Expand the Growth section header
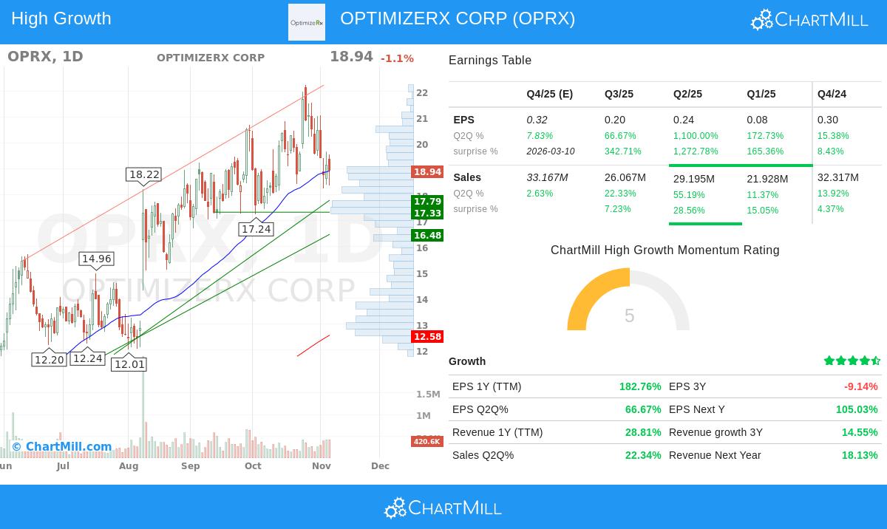Image resolution: width=887 pixels, height=529 pixels. 468,361
